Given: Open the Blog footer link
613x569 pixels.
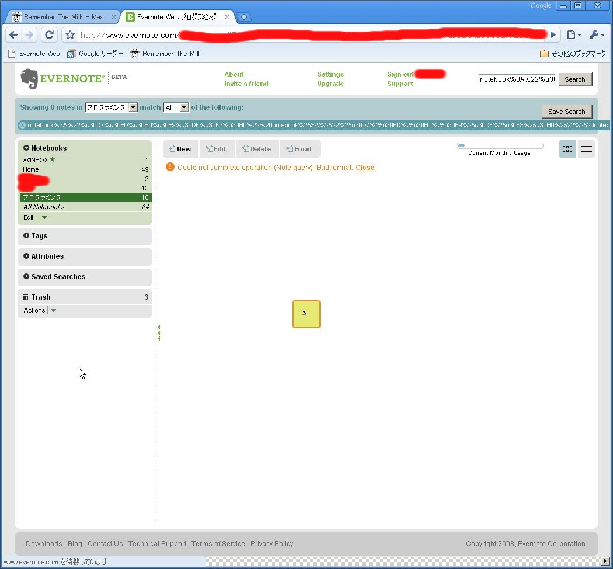Looking at the screenshot, I should click(75, 543).
